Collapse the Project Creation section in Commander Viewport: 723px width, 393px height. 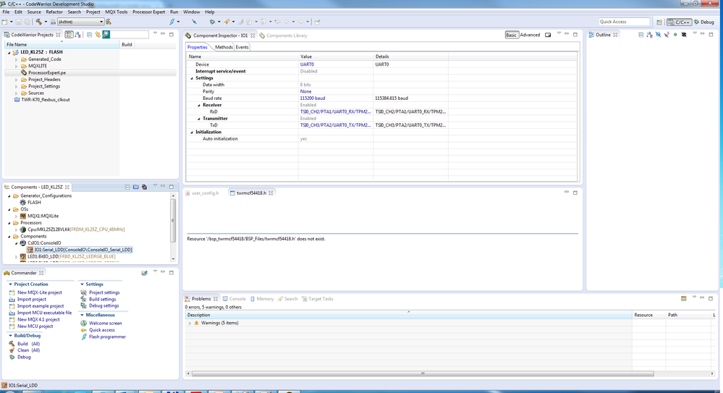[x=10, y=284]
